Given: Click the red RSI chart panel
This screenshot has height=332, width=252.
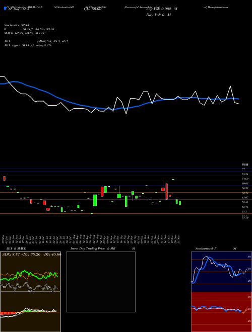Looking at the screenshot, I should pyautogui.click(x=221, y=312).
